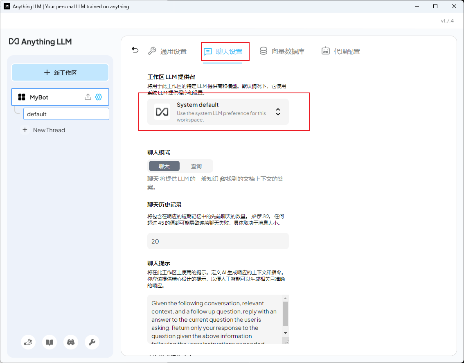Screen dimensions: 464x363
Task: Open 通用设置 general settings tab
Action: tap(167, 51)
